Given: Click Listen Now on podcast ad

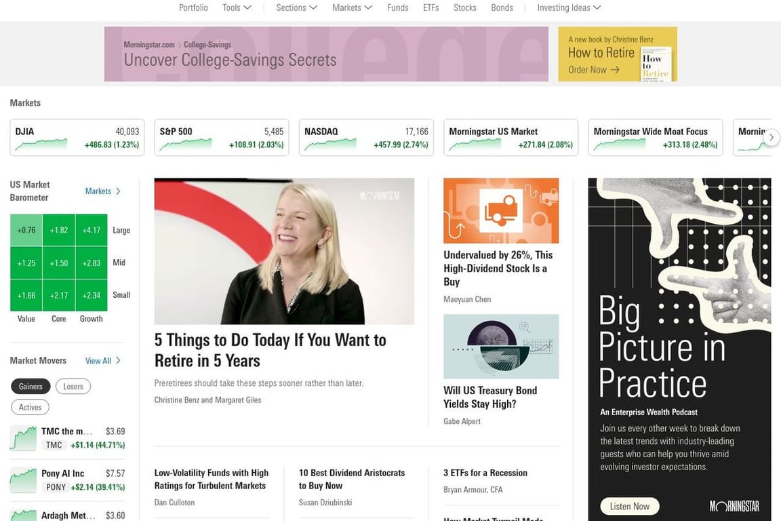Looking at the screenshot, I should 630,506.
